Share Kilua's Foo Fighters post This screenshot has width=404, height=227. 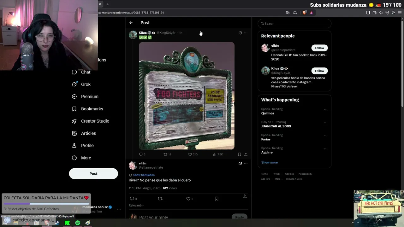[x=246, y=154]
